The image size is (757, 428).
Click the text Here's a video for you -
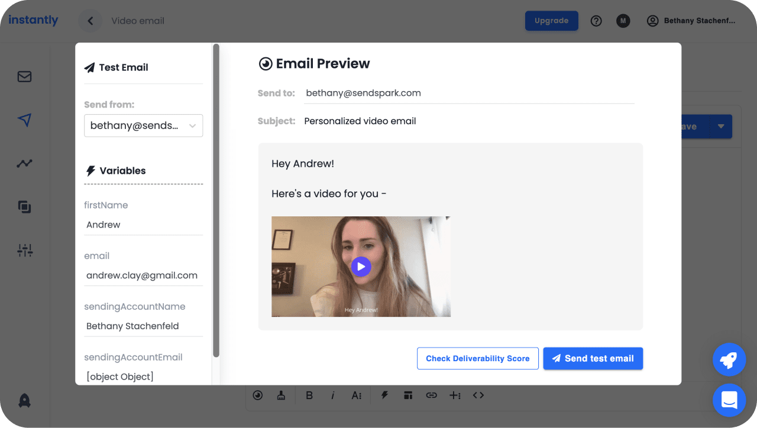(329, 193)
